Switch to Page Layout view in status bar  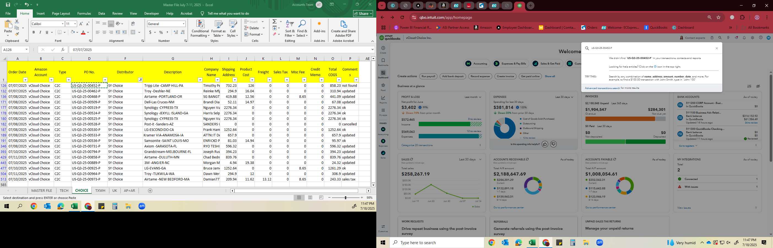pos(310,198)
